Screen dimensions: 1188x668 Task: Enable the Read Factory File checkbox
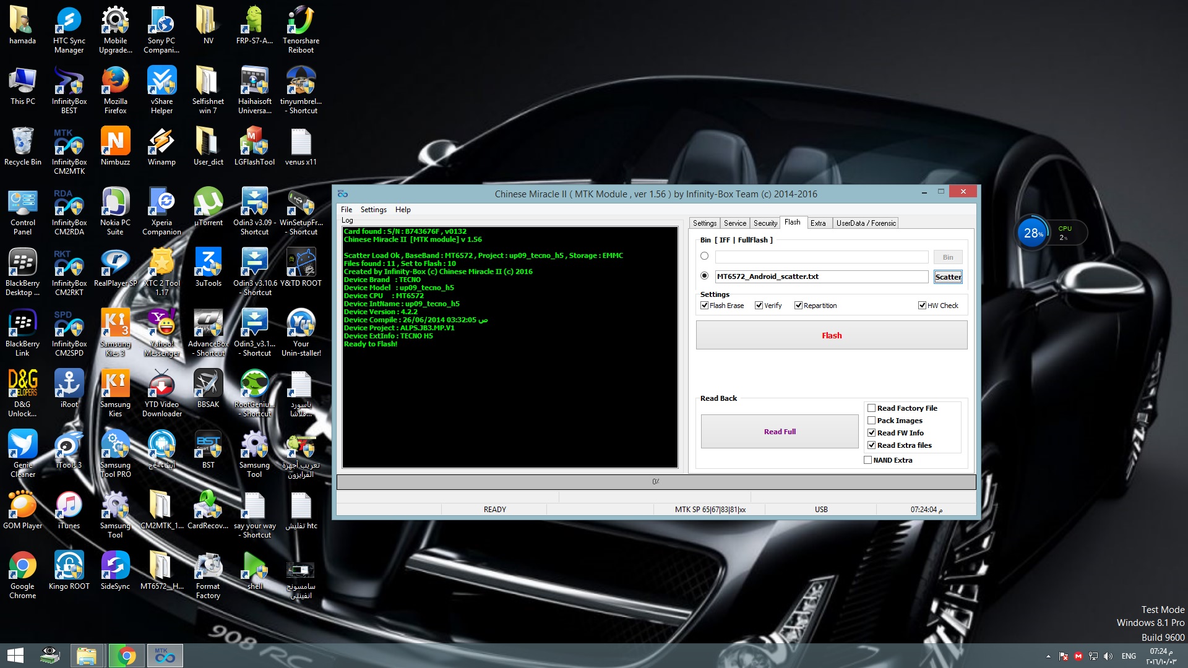click(x=871, y=408)
